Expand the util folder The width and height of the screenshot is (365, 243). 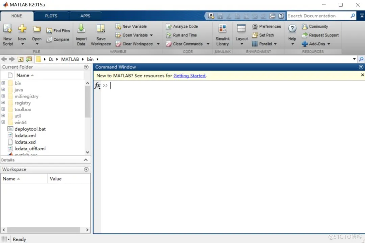pos(3,115)
